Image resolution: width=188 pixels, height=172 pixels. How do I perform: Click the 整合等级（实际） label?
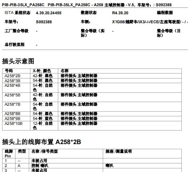coord(93,33)
